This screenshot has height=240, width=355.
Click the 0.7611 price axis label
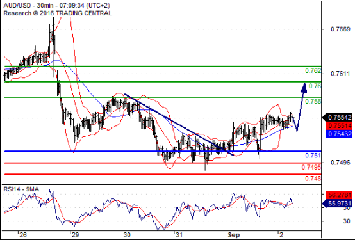[340, 74]
